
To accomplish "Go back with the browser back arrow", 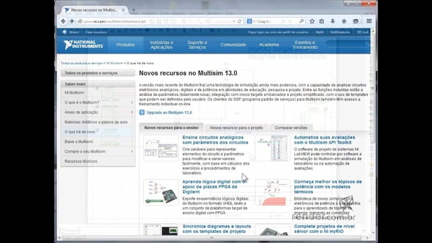I will click(x=63, y=21).
